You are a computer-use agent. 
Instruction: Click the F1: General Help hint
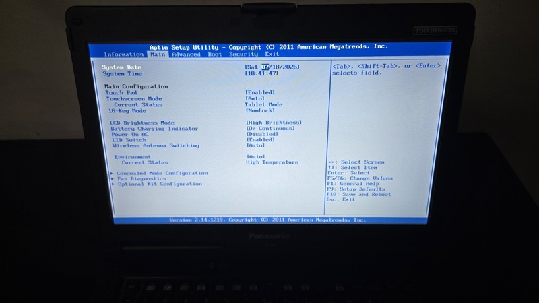pyautogui.click(x=353, y=184)
